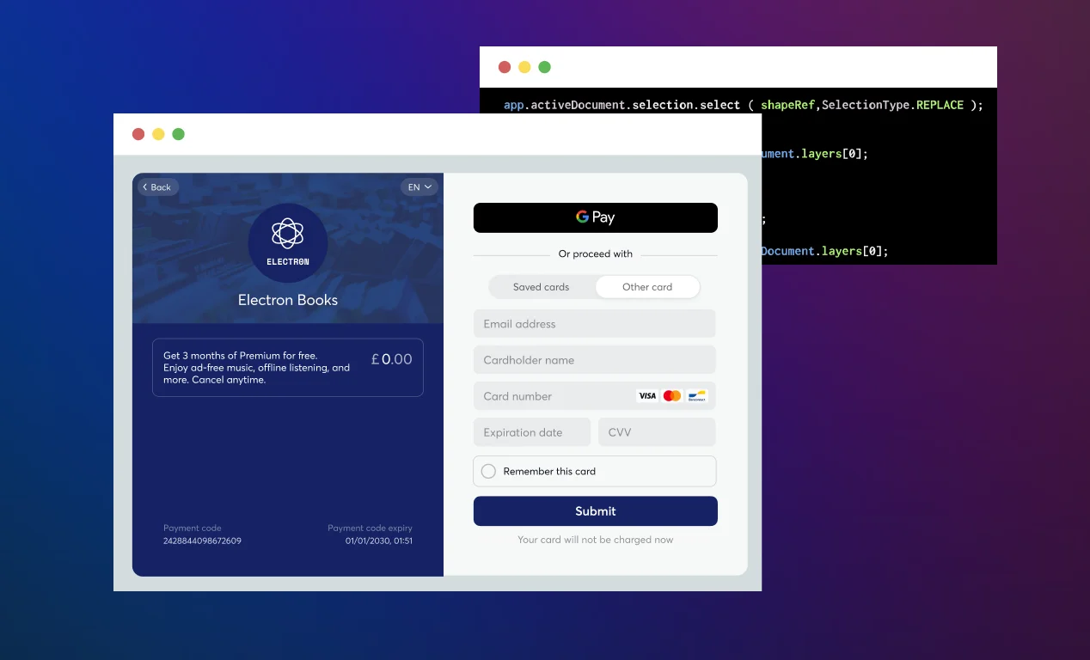
Task: Click the Expiration date field
Action: (x=532, y=432)
